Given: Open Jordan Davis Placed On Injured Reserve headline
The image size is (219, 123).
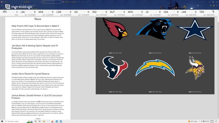Looking at the screenshot, I should click(x=30, y=74).
